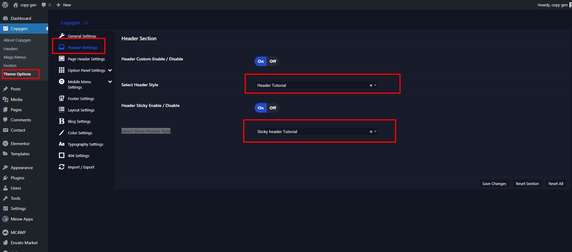Click the Copygen panel title
572x252 pixels.
(x=70, y=23)
